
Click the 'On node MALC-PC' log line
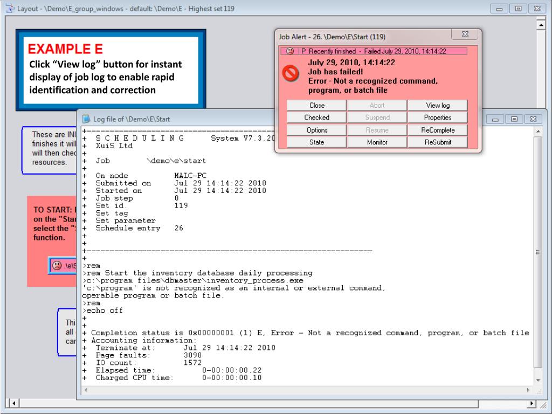151,176
